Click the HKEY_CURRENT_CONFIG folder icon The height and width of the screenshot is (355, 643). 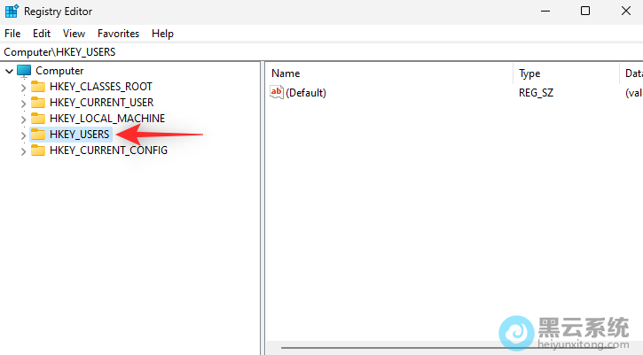pos(38,150)
